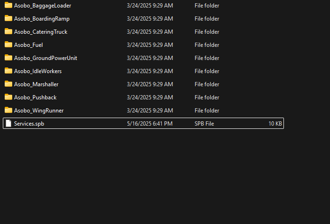
Task: Click the Asobo_BaggageLoader folder icon
Action: [8, 5]
